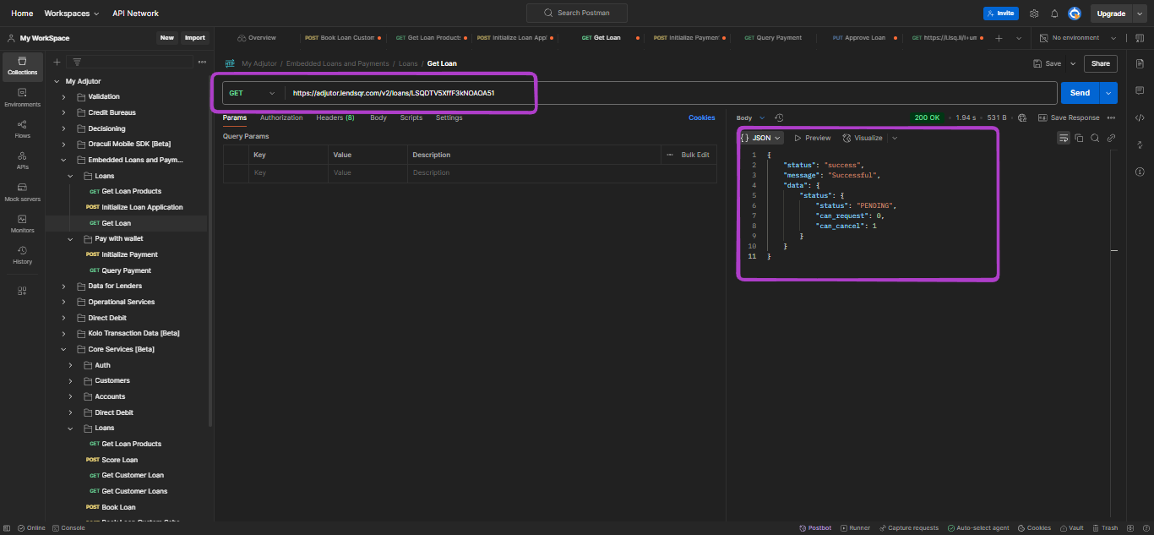The height and width of the screenshot is (535, 1154).
Task: Copy the response body with copy icon
Action: pyautogui.click(x=1079, y=138)
